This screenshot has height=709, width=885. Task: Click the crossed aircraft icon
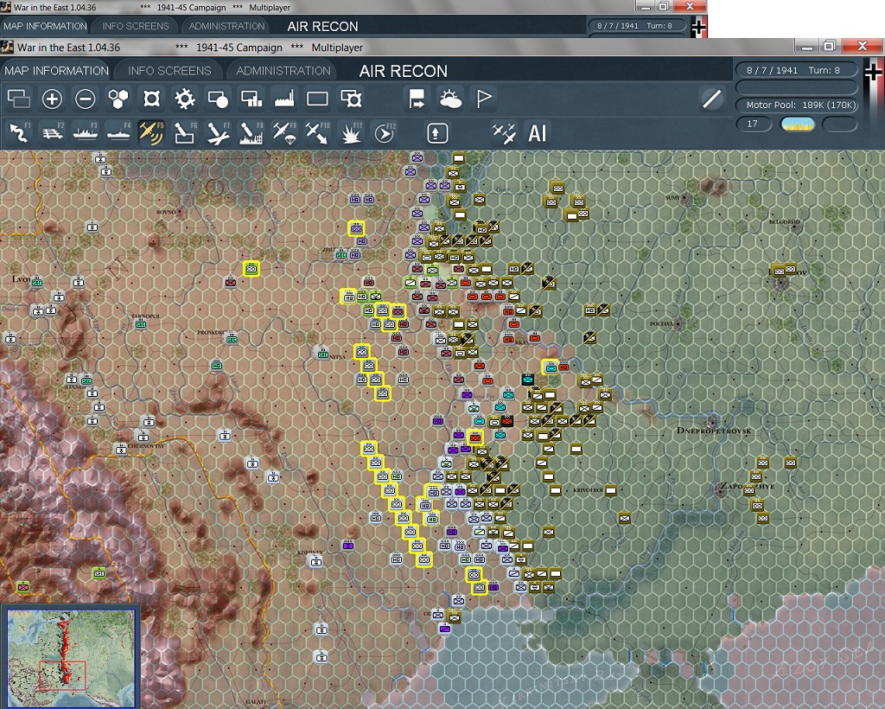[504, 134]
